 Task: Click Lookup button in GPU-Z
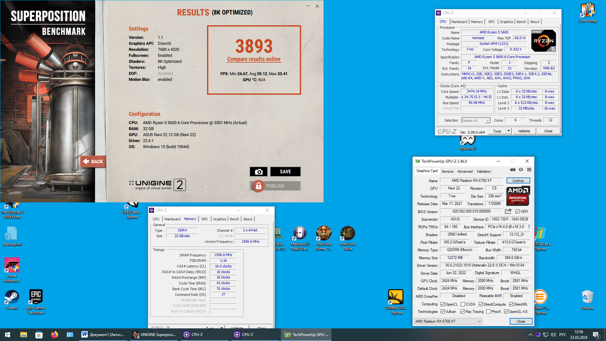click(x=518, y=181)
